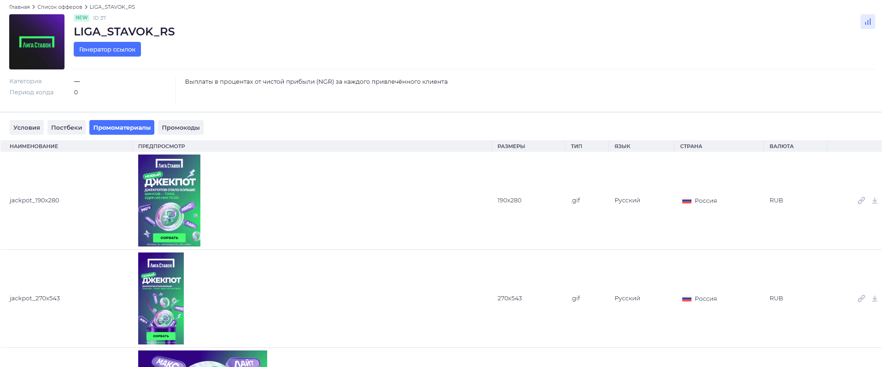Screen dimensions: 884x367
Task: Open jackpot_190x280 preview thumbnail
Action: [169, 201]
